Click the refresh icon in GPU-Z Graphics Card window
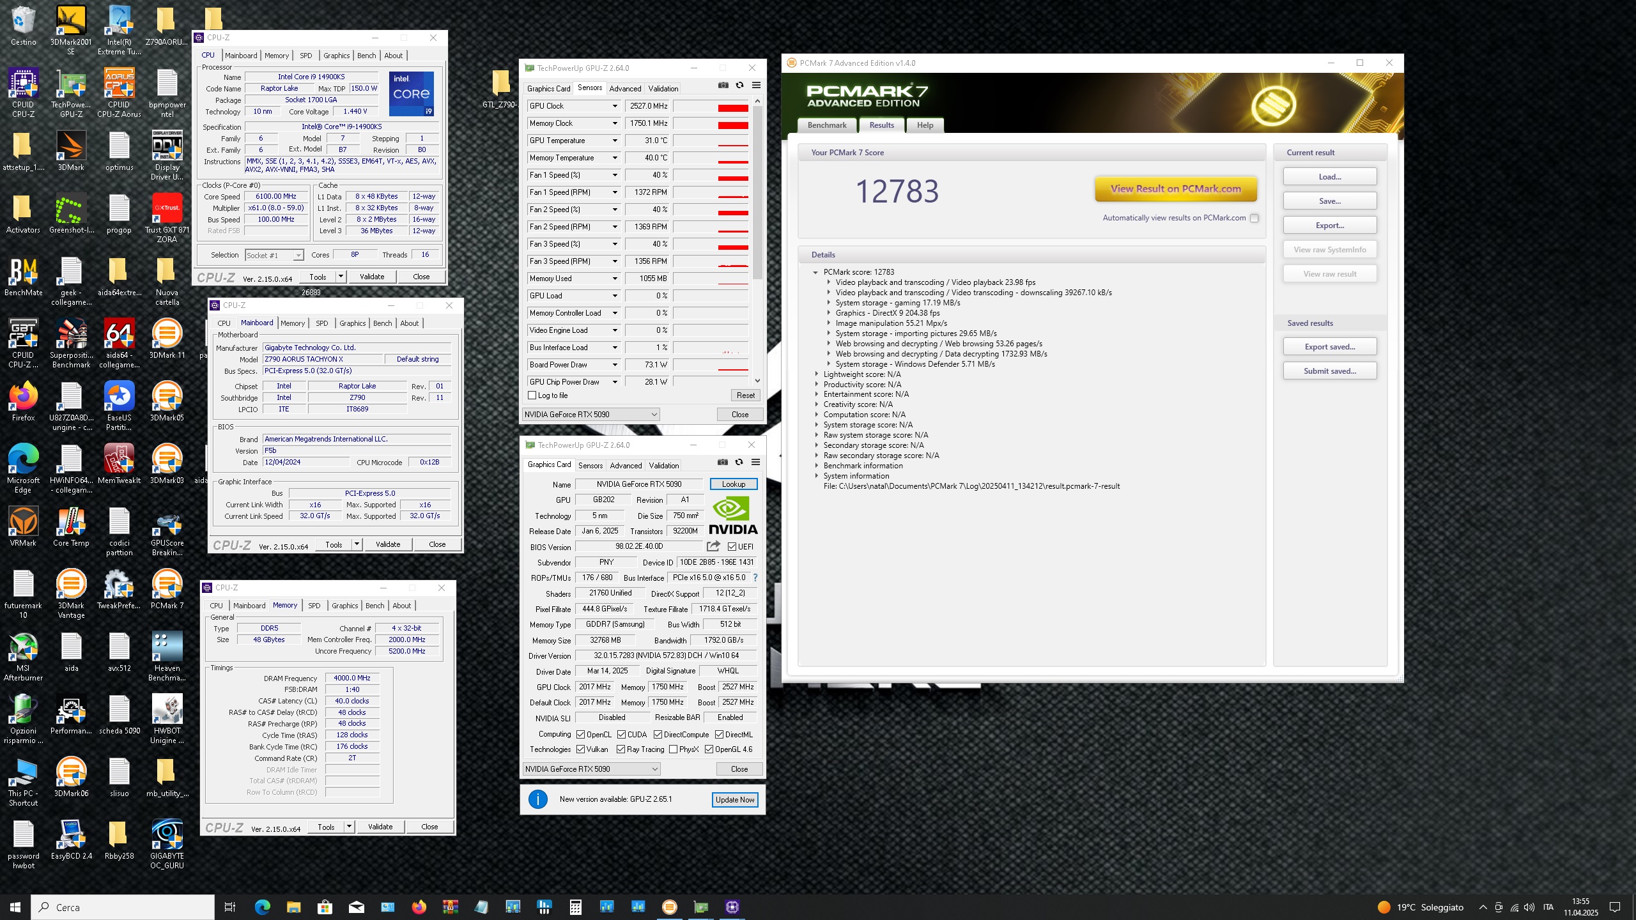1636x920 pixels. pos(739,462)
